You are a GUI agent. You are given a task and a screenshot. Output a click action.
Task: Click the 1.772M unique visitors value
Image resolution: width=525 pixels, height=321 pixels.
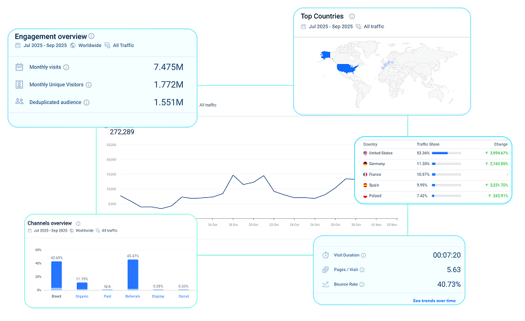tap(168, 84)
